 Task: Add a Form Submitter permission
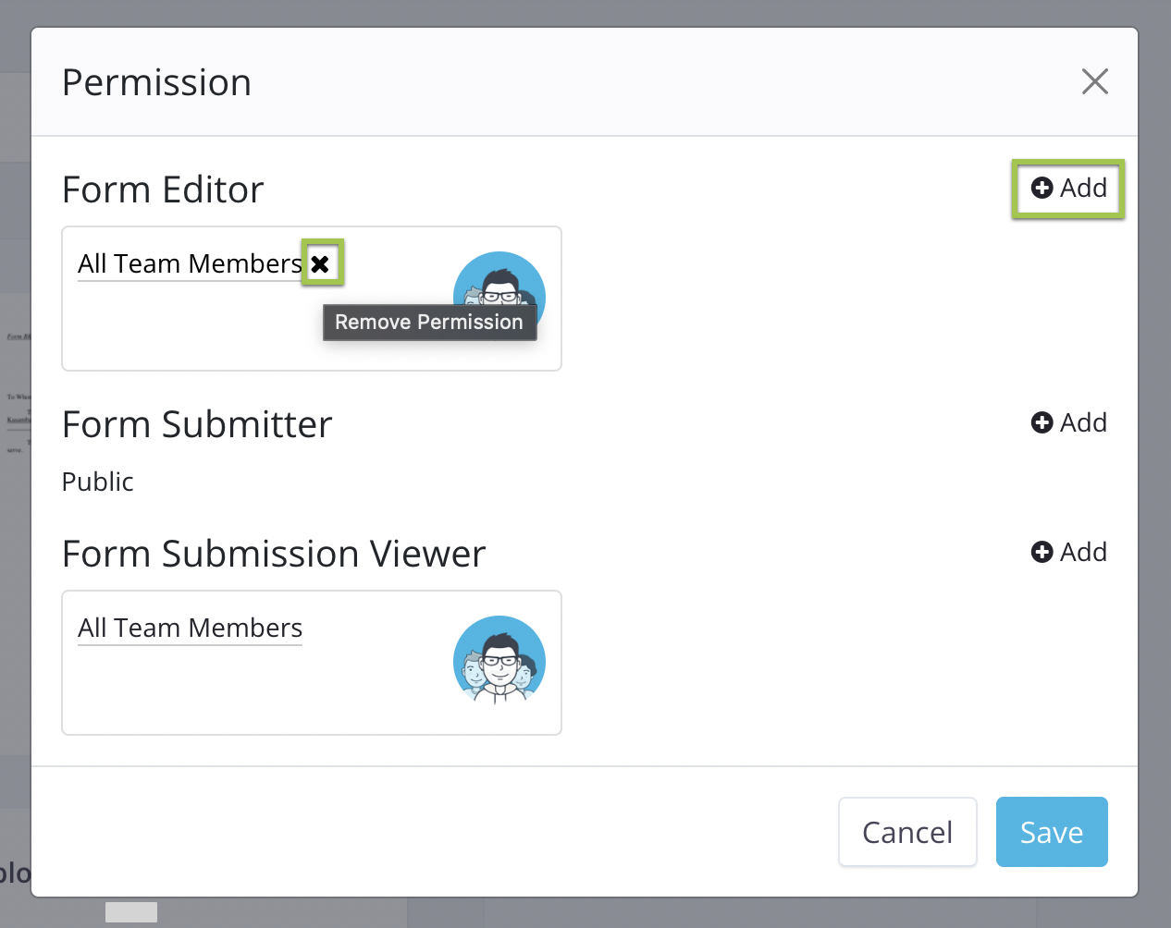pos(1068,423)
